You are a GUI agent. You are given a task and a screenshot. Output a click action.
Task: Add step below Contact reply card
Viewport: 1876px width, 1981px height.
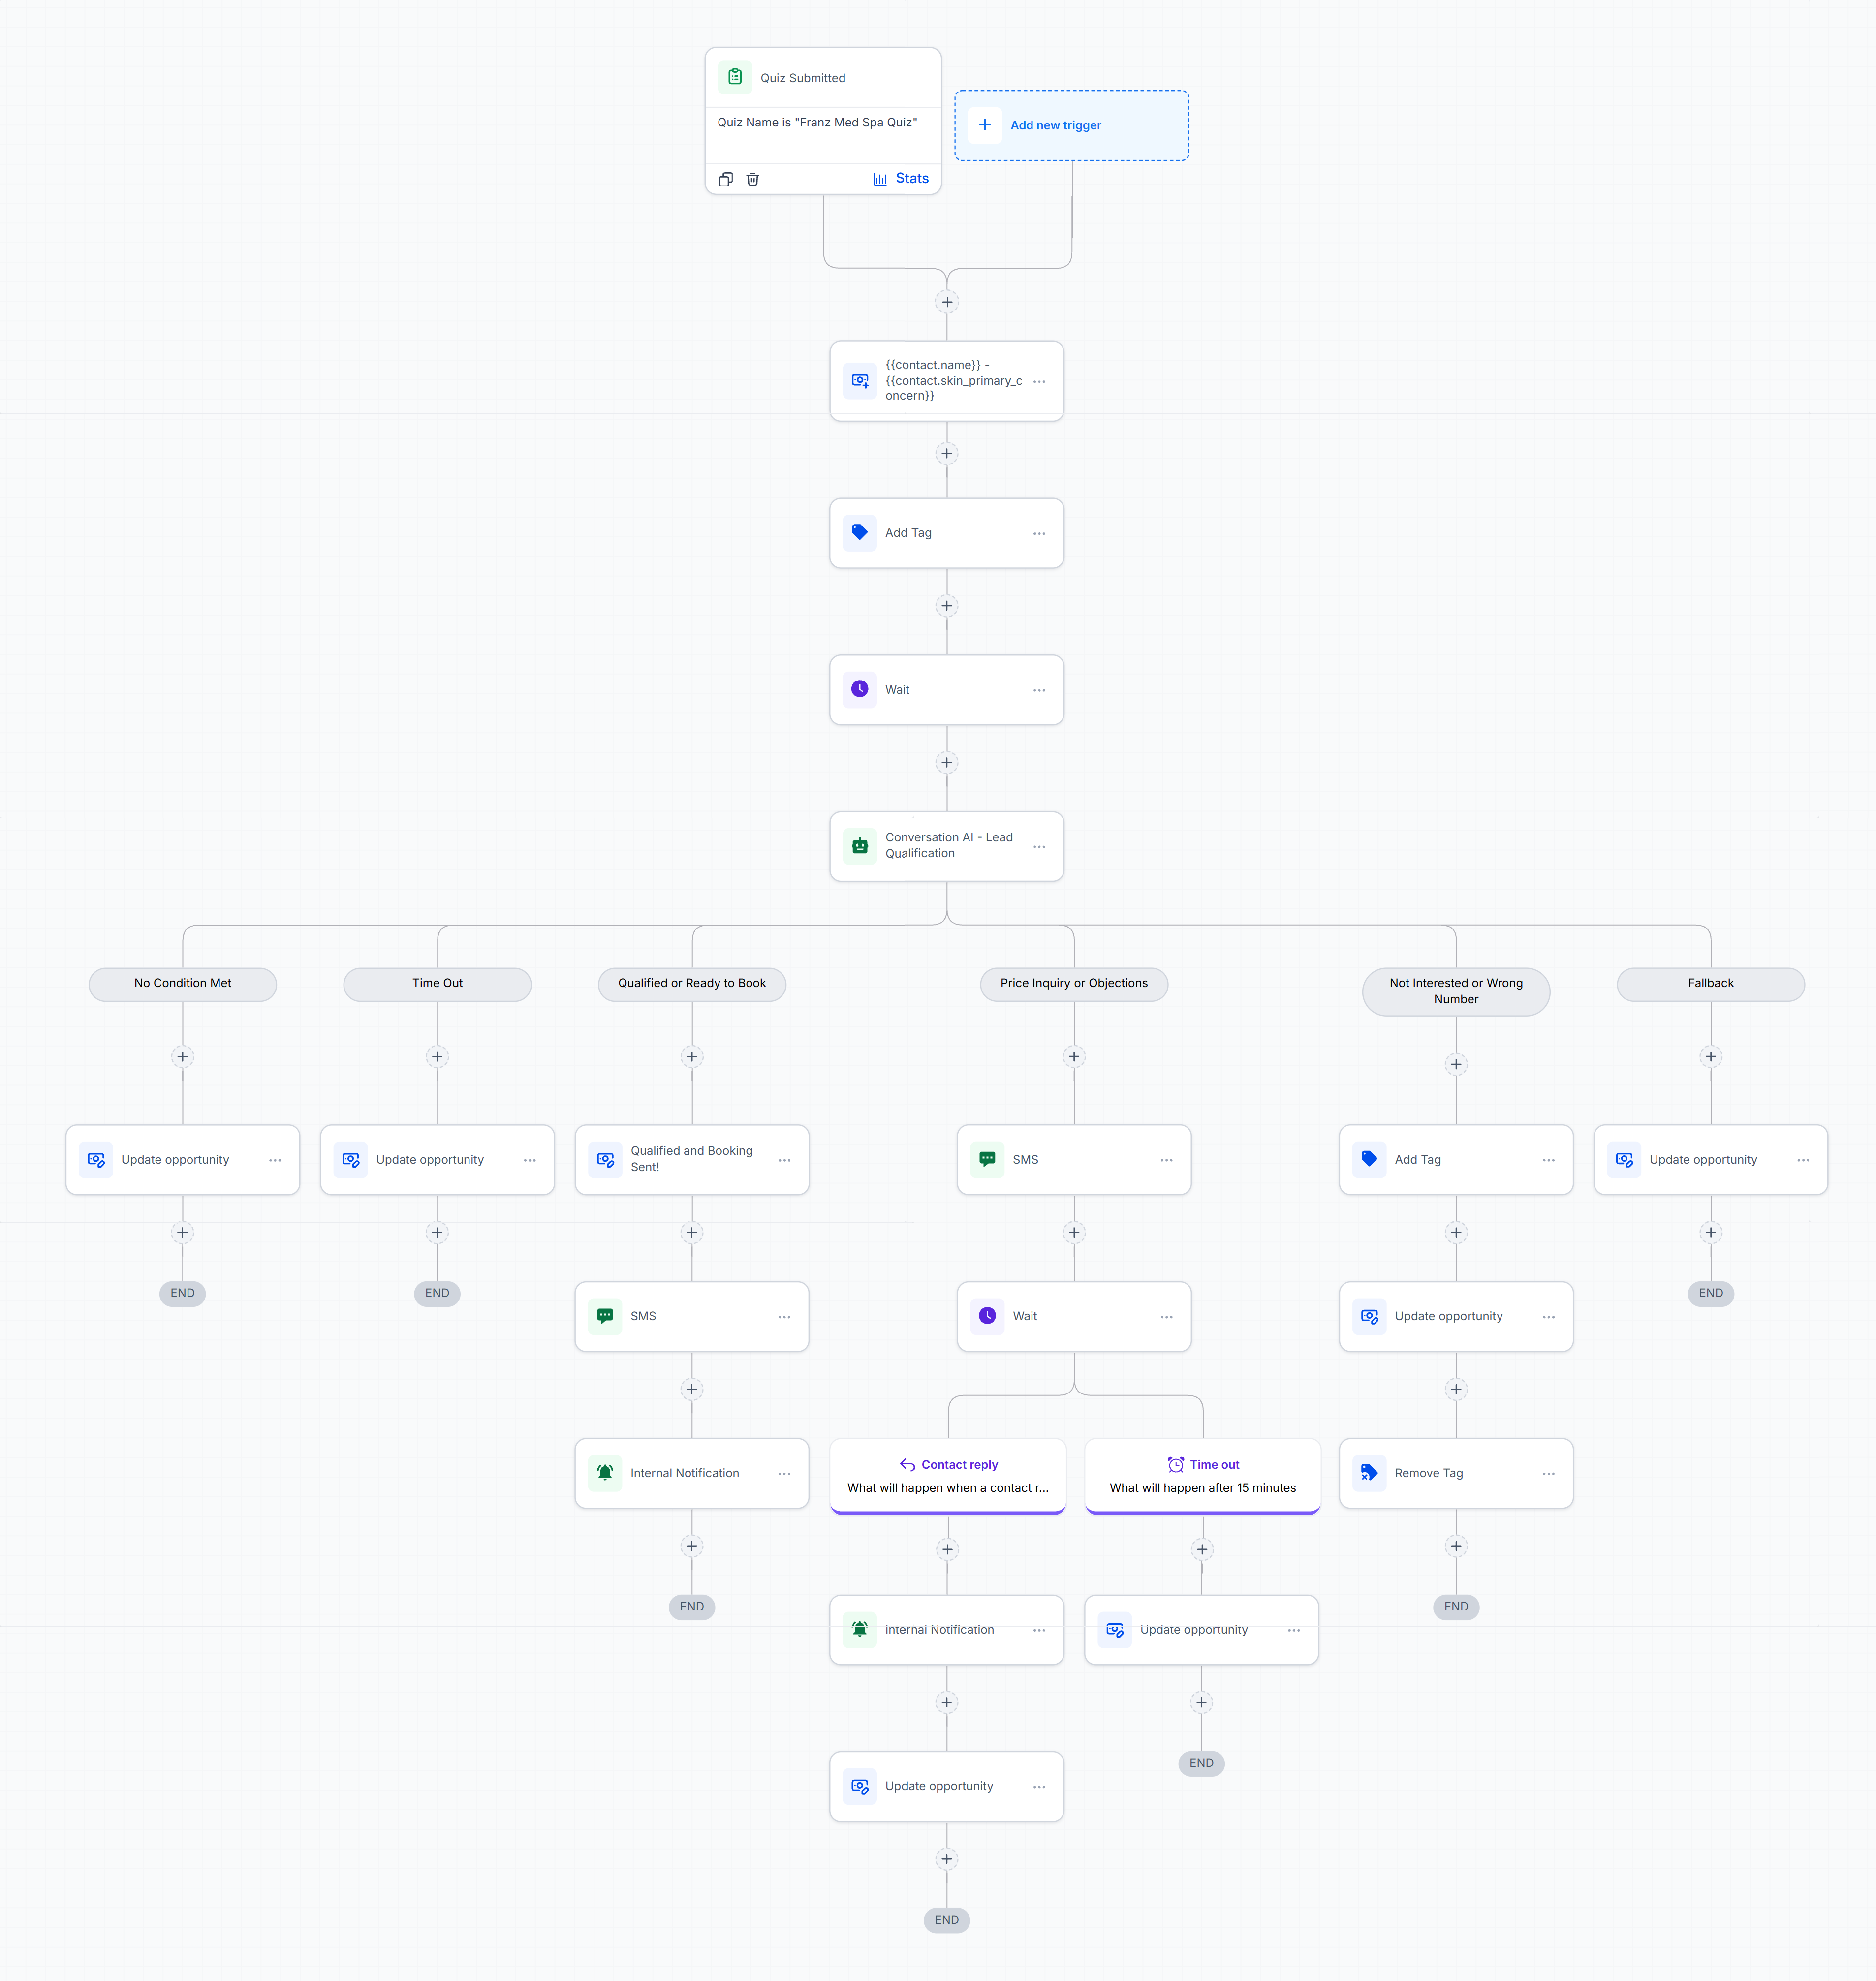(947, 1550)
